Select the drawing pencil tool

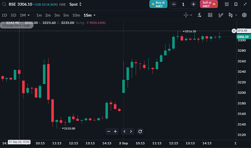coord(221,15)
